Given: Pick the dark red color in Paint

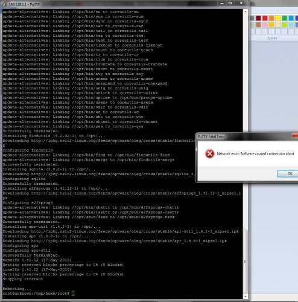Looking at the screenshot, I should 258,18.
